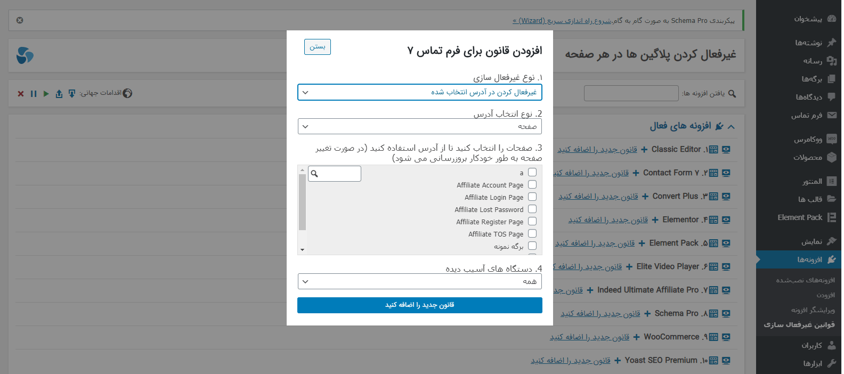Tick the برگه نمونه checkbox
The height and width of the screenshot is (374, 844).
coord(532,246)
